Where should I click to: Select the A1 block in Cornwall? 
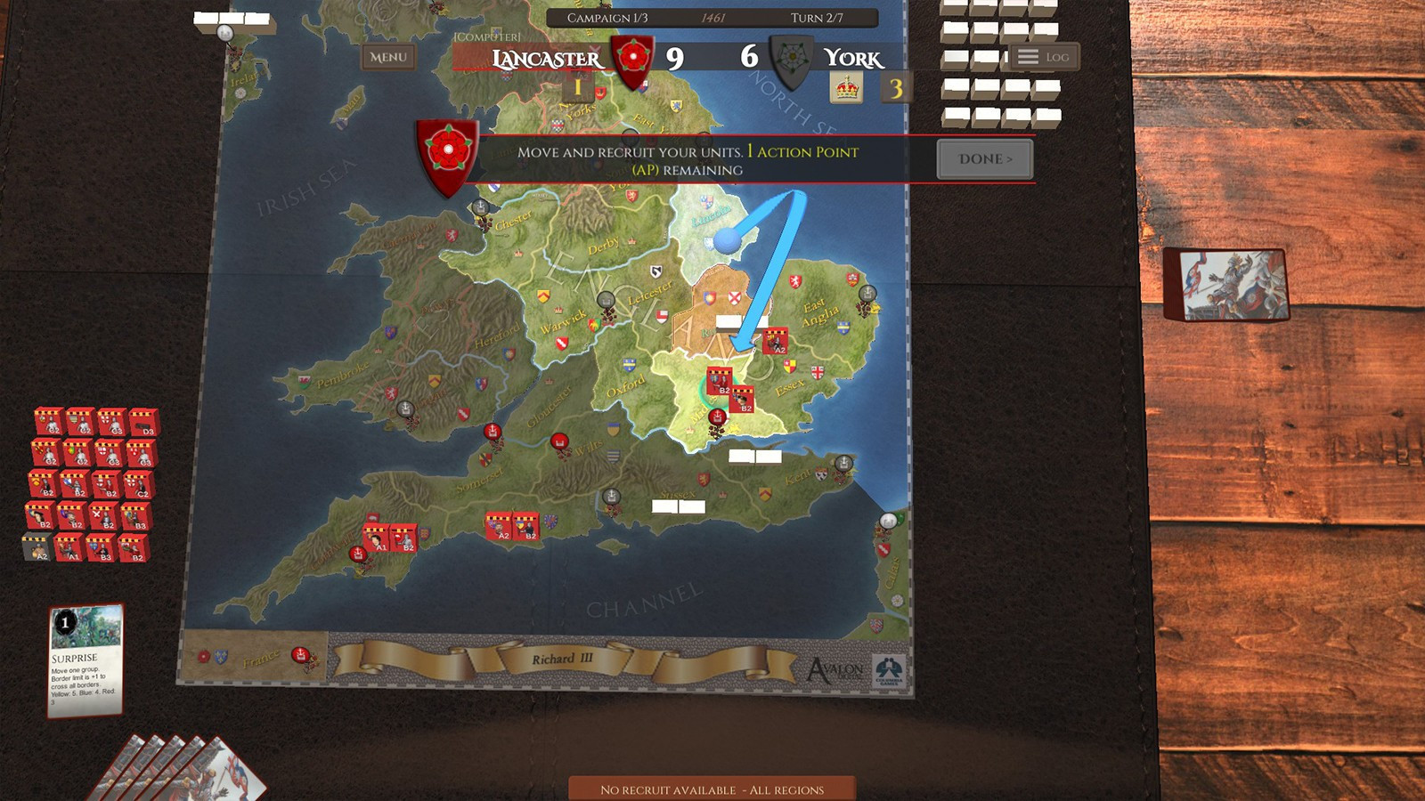pyautogui.click(x=377, y=538)
